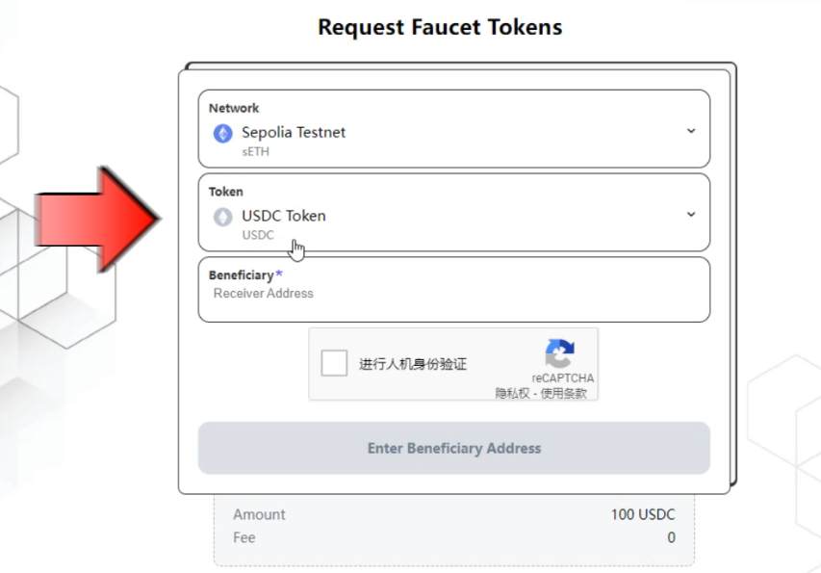Click the 100 USDC amount value
The height and width of the screenshot is (573, 821).
tap(642, 514)
